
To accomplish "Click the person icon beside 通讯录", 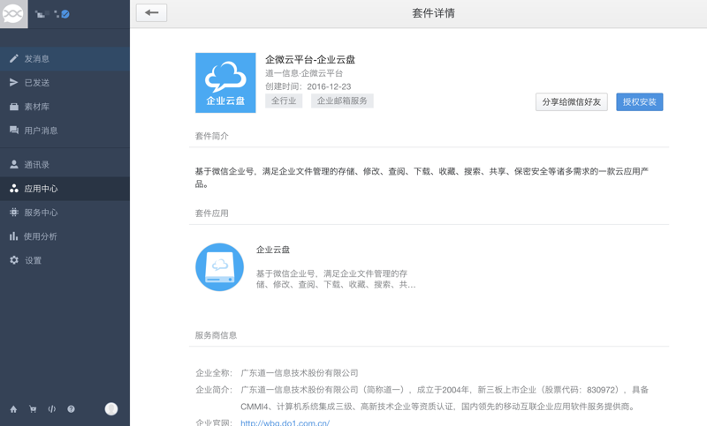I will click(14, 165).
